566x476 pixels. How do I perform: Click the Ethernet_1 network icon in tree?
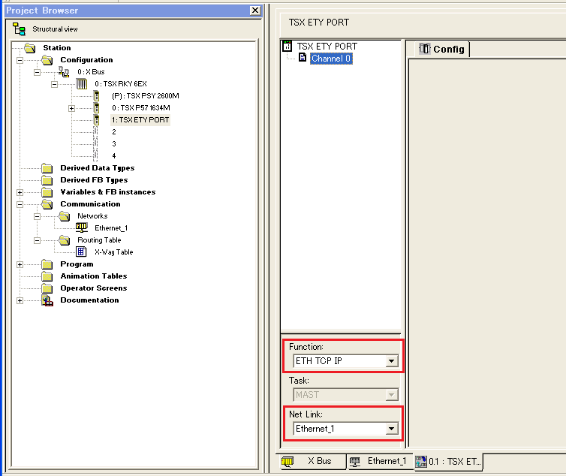[x=82, y=228]
